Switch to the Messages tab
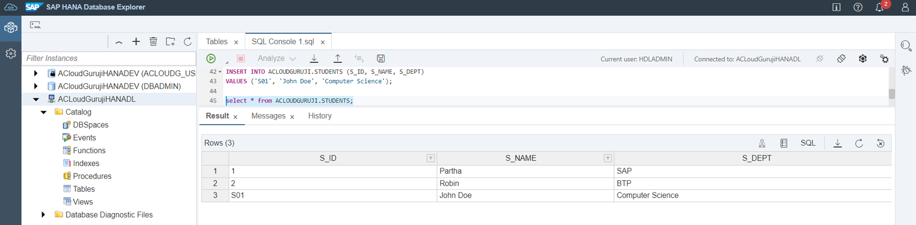Viewport: 916px width, 225px height. click(268, 116)
